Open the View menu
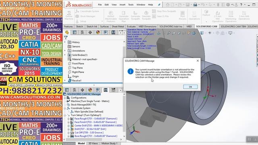 pos(114,4)
